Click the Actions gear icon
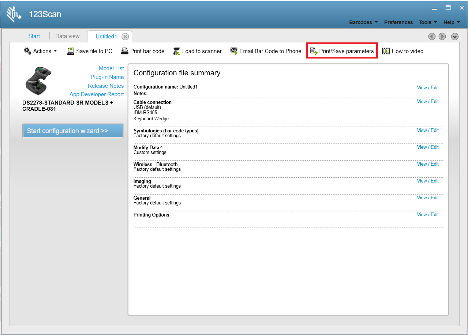The image size is (468, 335). [27, 51]
